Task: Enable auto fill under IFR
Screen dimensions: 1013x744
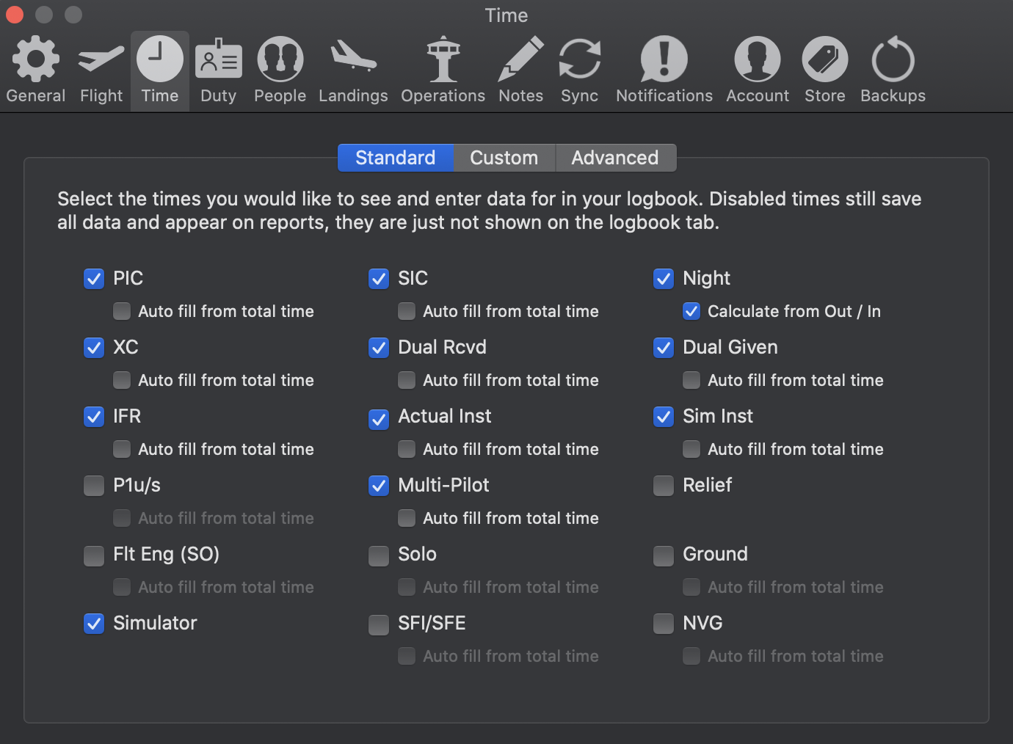Action: click(122, 449)
